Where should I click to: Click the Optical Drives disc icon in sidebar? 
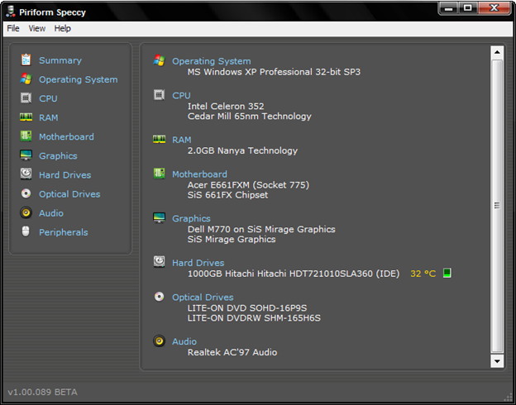(26, 193)
